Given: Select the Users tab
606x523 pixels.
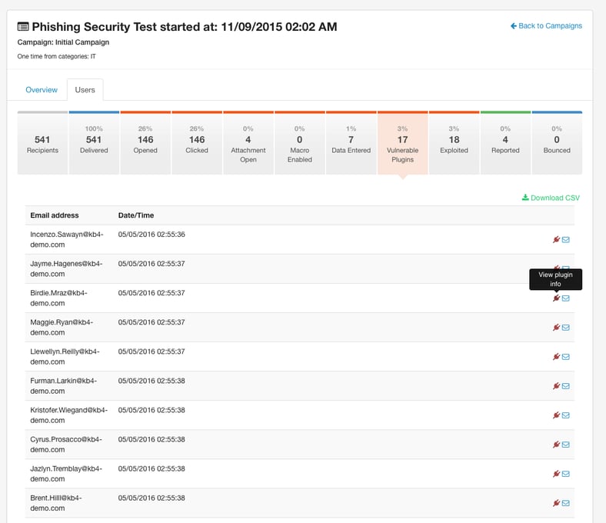Looking at the screenshot, I should 85,90.
